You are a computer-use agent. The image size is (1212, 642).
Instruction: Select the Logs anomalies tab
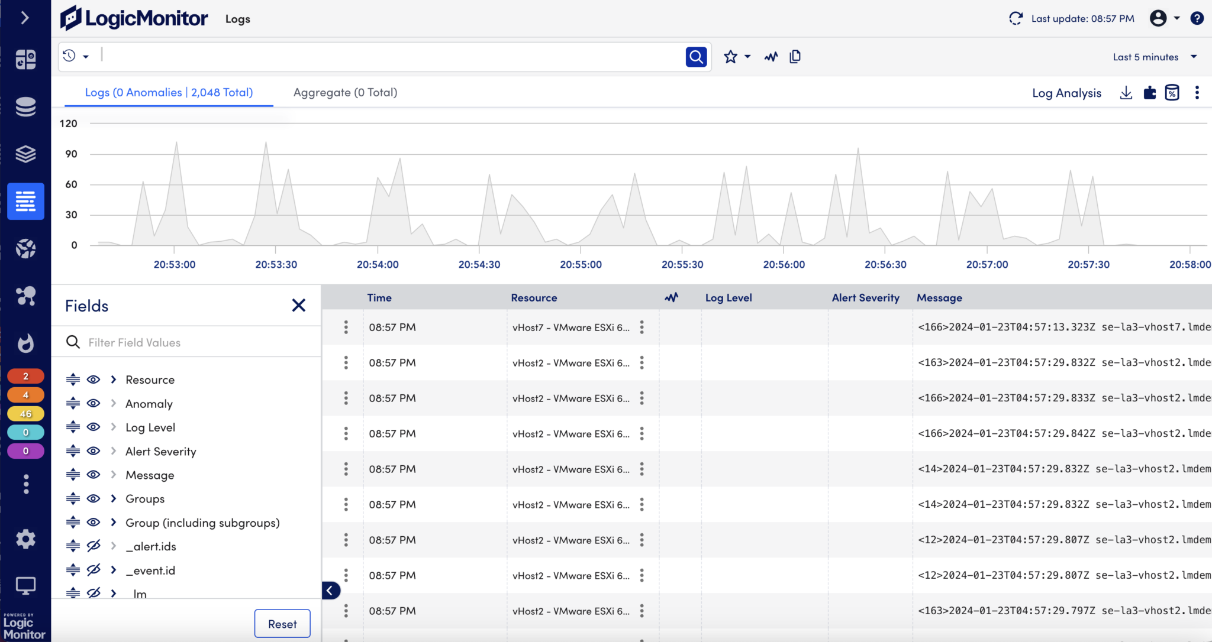point(169,92)
